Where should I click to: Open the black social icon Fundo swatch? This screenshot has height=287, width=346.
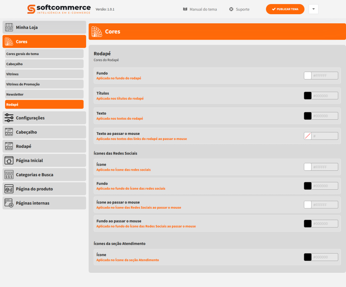pos(307,186)
